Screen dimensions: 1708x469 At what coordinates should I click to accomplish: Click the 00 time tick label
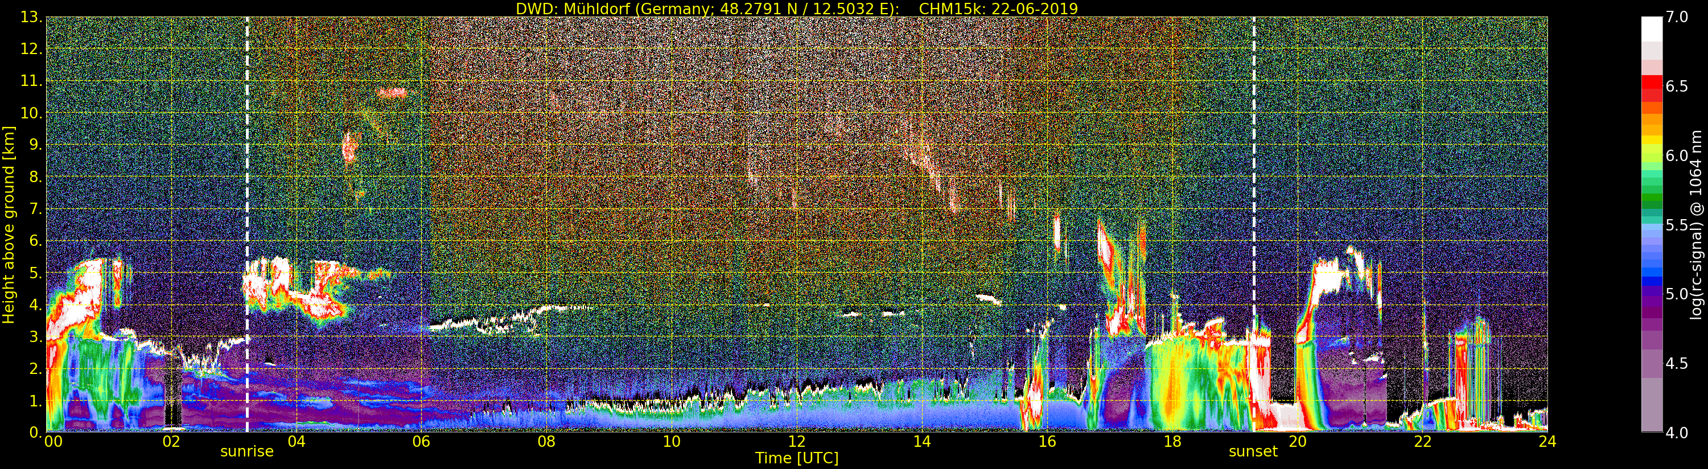pos(52,442)
